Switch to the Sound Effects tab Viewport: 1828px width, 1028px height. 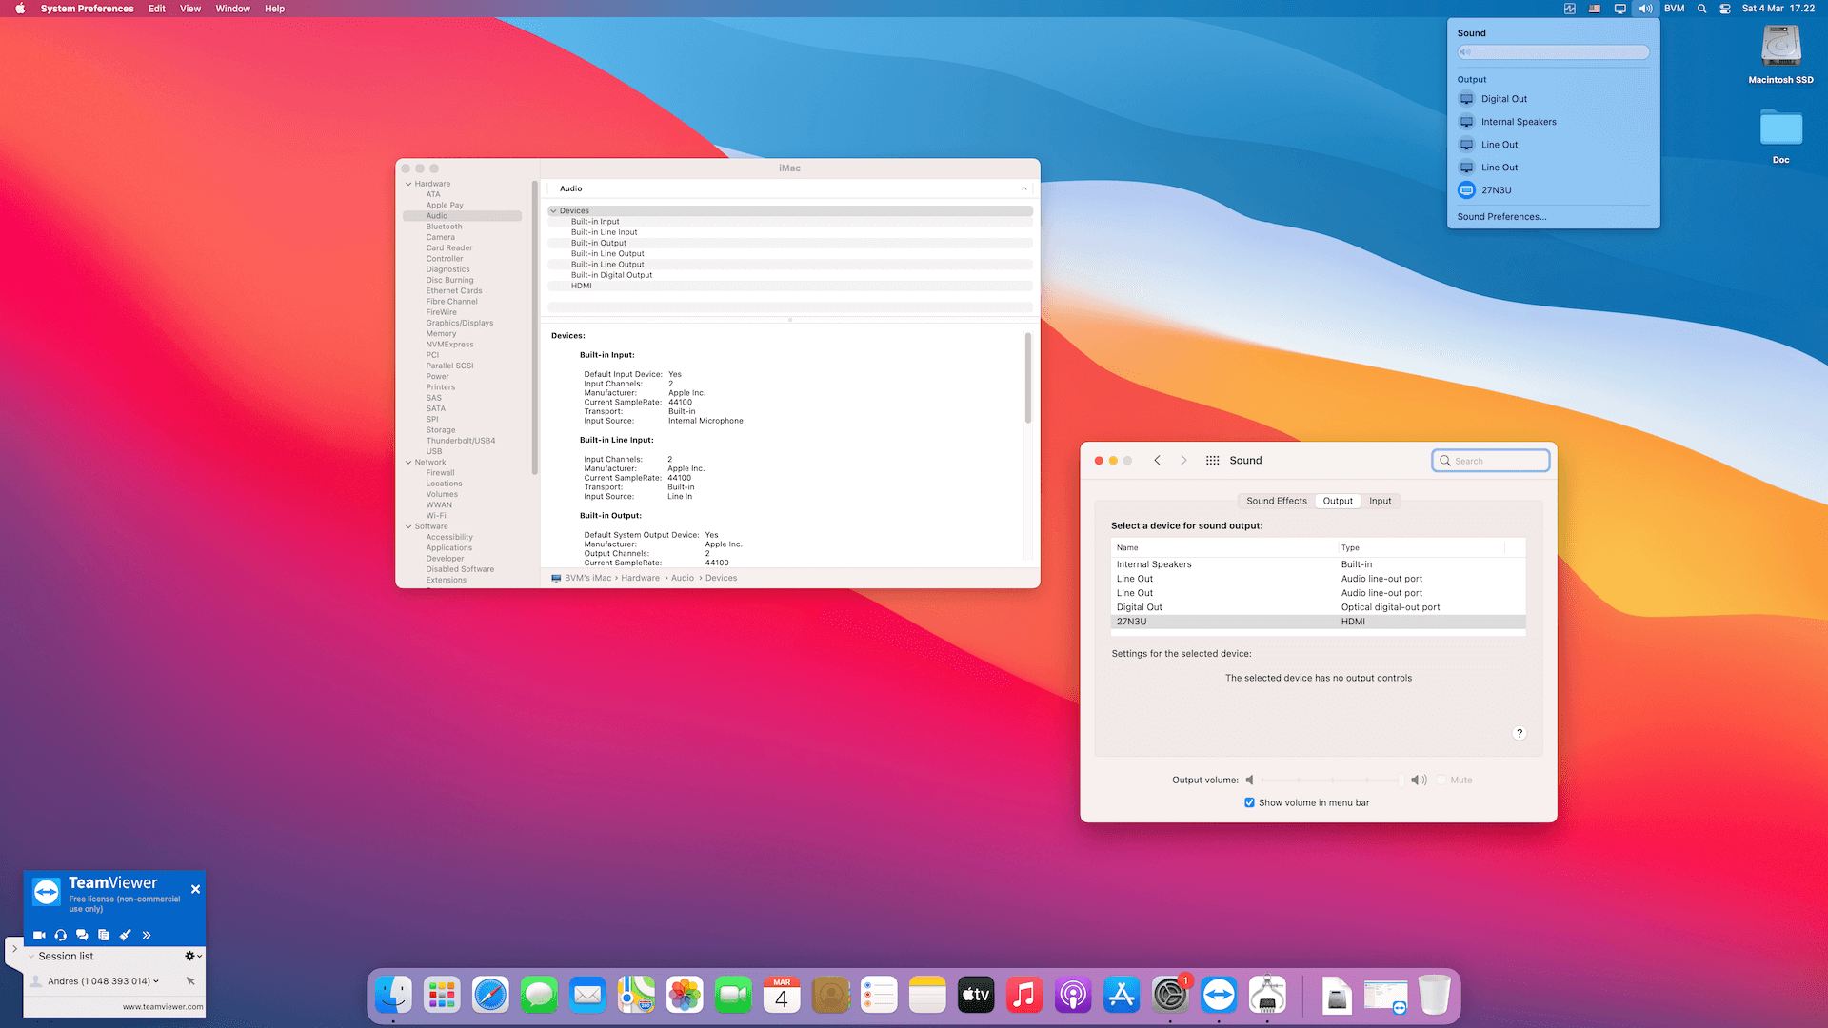point(1277,501)
